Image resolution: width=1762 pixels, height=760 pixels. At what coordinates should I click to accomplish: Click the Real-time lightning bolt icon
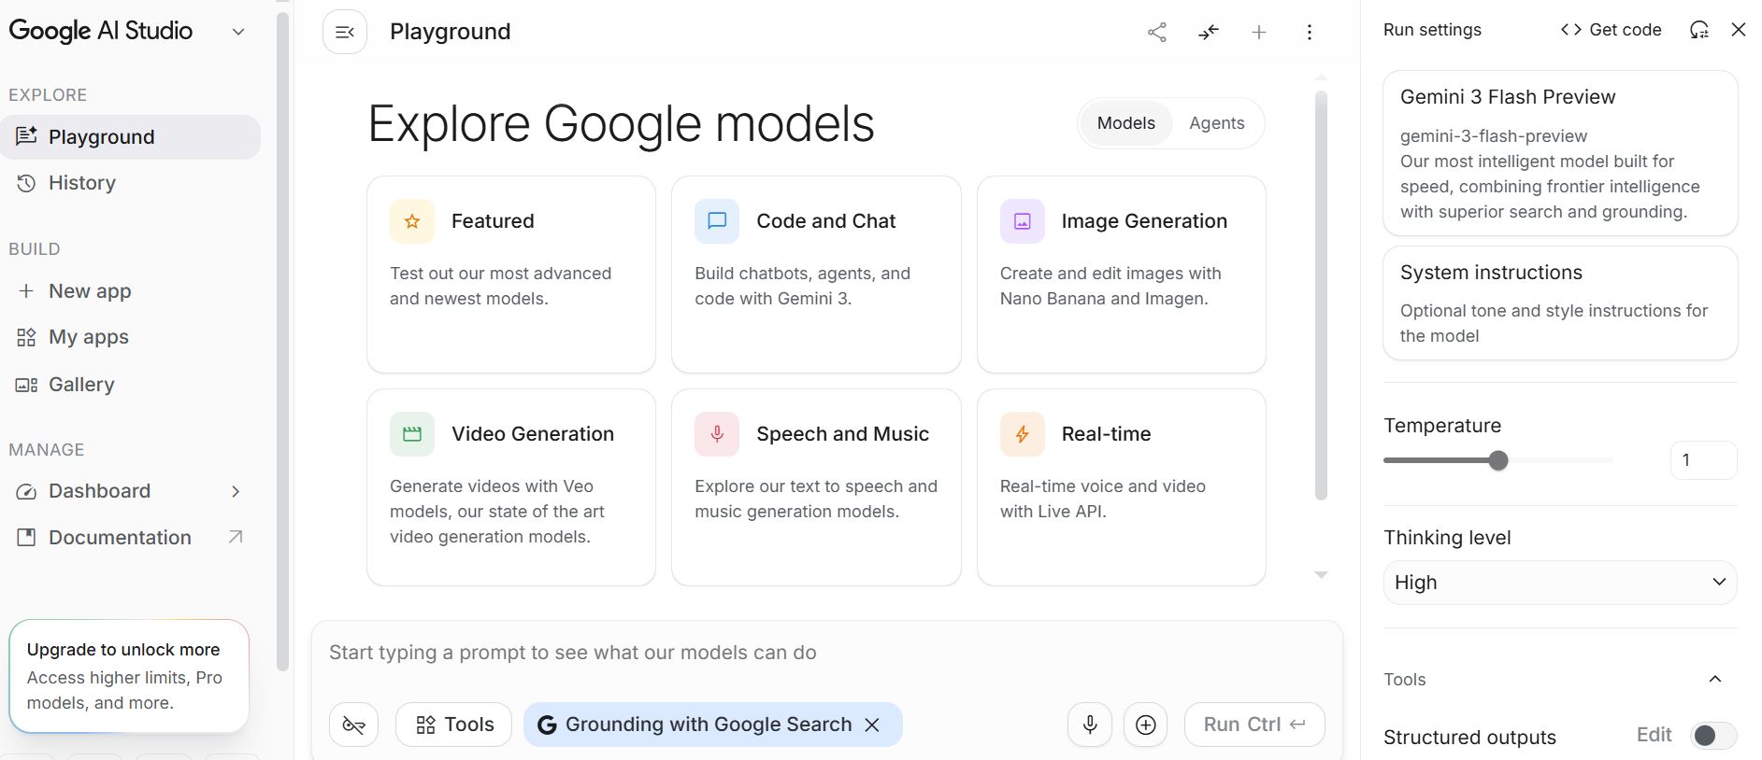pos(1023,434)
